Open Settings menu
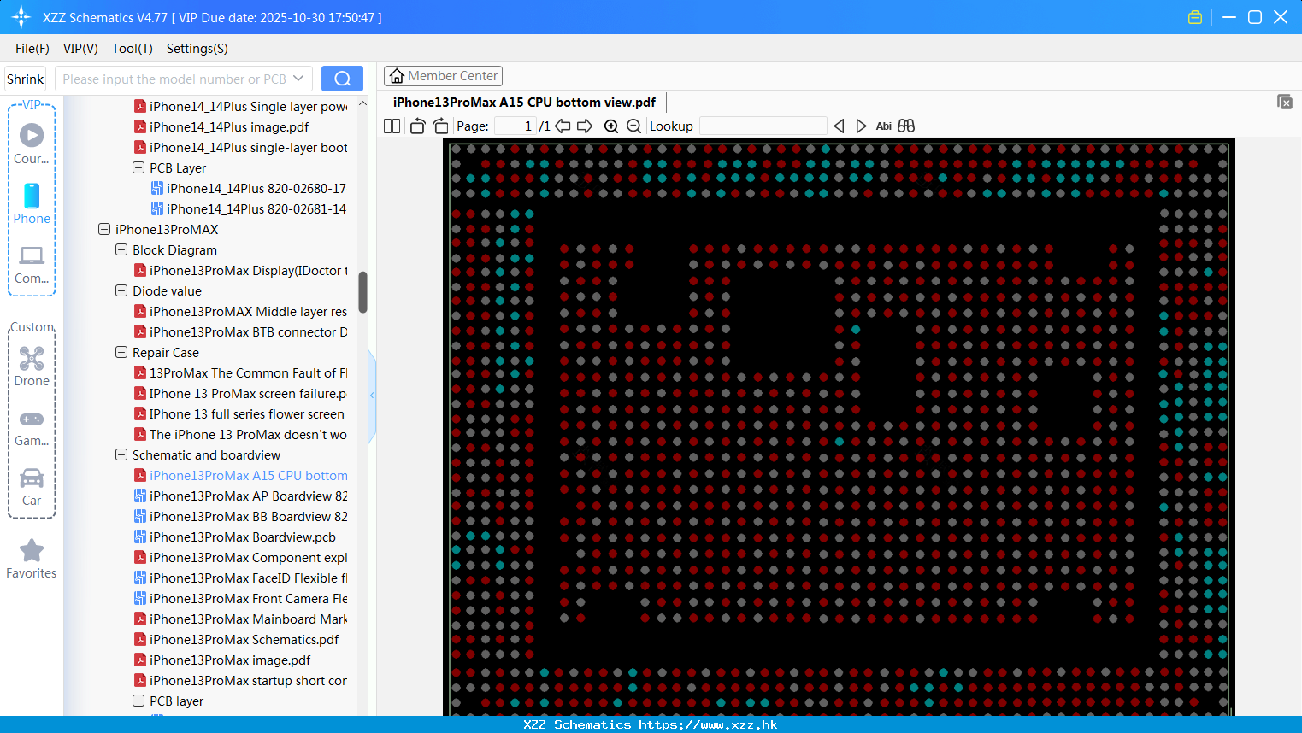Image resolution: width=1302 pixels, height=733 pixels. click(x=197, y=49)
